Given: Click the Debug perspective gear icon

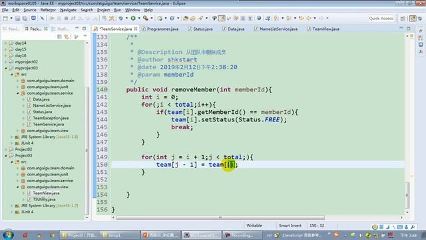Looking at the screenshot, I should tap(420, 18).
